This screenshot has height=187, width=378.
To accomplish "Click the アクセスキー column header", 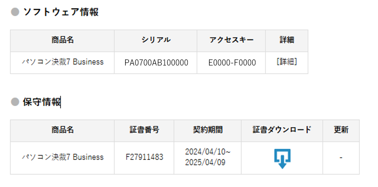I will (x=231, y=40).
